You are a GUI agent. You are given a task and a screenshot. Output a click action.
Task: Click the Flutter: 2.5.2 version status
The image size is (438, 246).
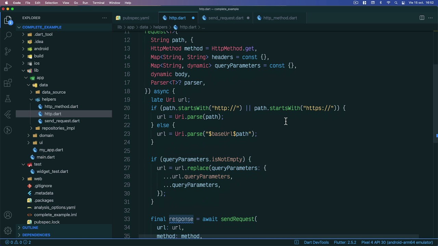pyautogui.click(x=345, y=242)
